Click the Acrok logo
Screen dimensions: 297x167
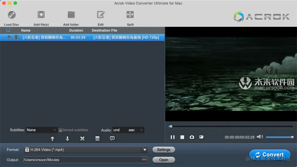point(261,17)
